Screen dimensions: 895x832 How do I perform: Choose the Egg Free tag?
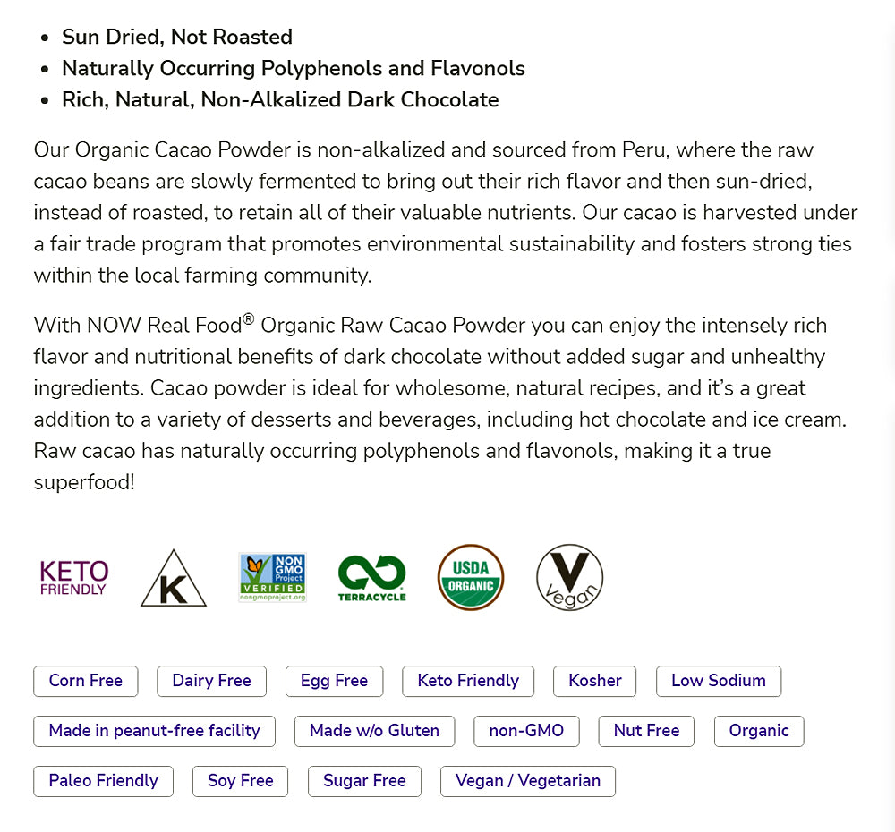pyautogui.click(x=334, y=681)
